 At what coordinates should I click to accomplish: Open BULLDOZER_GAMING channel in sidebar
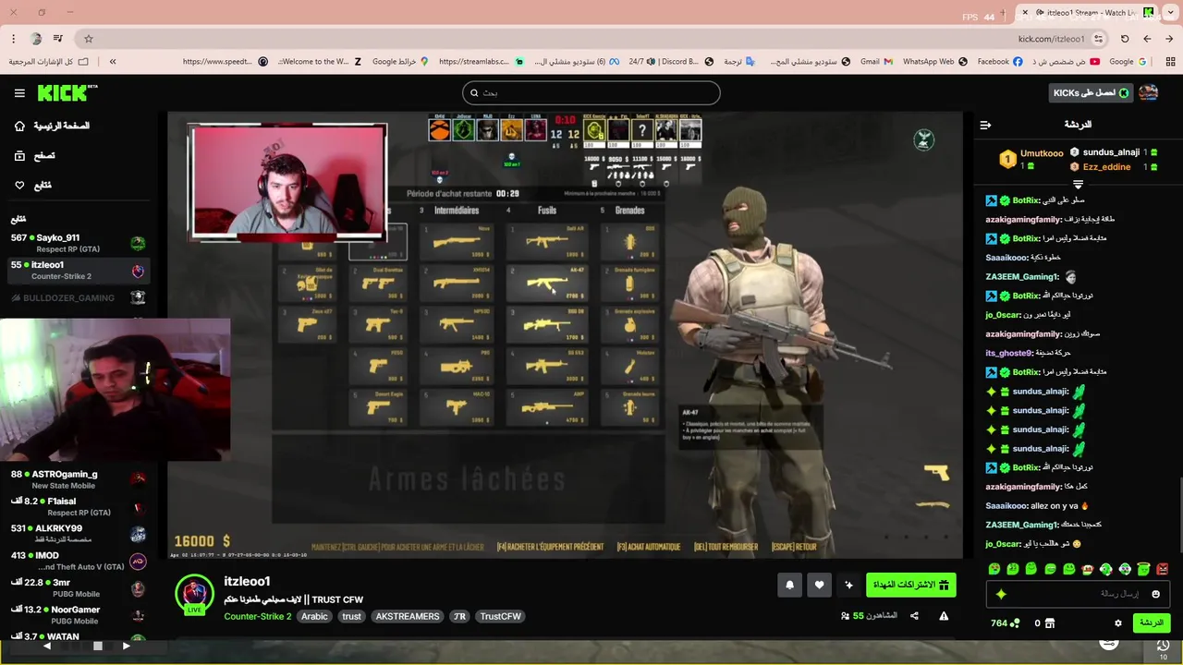point(78,297)
